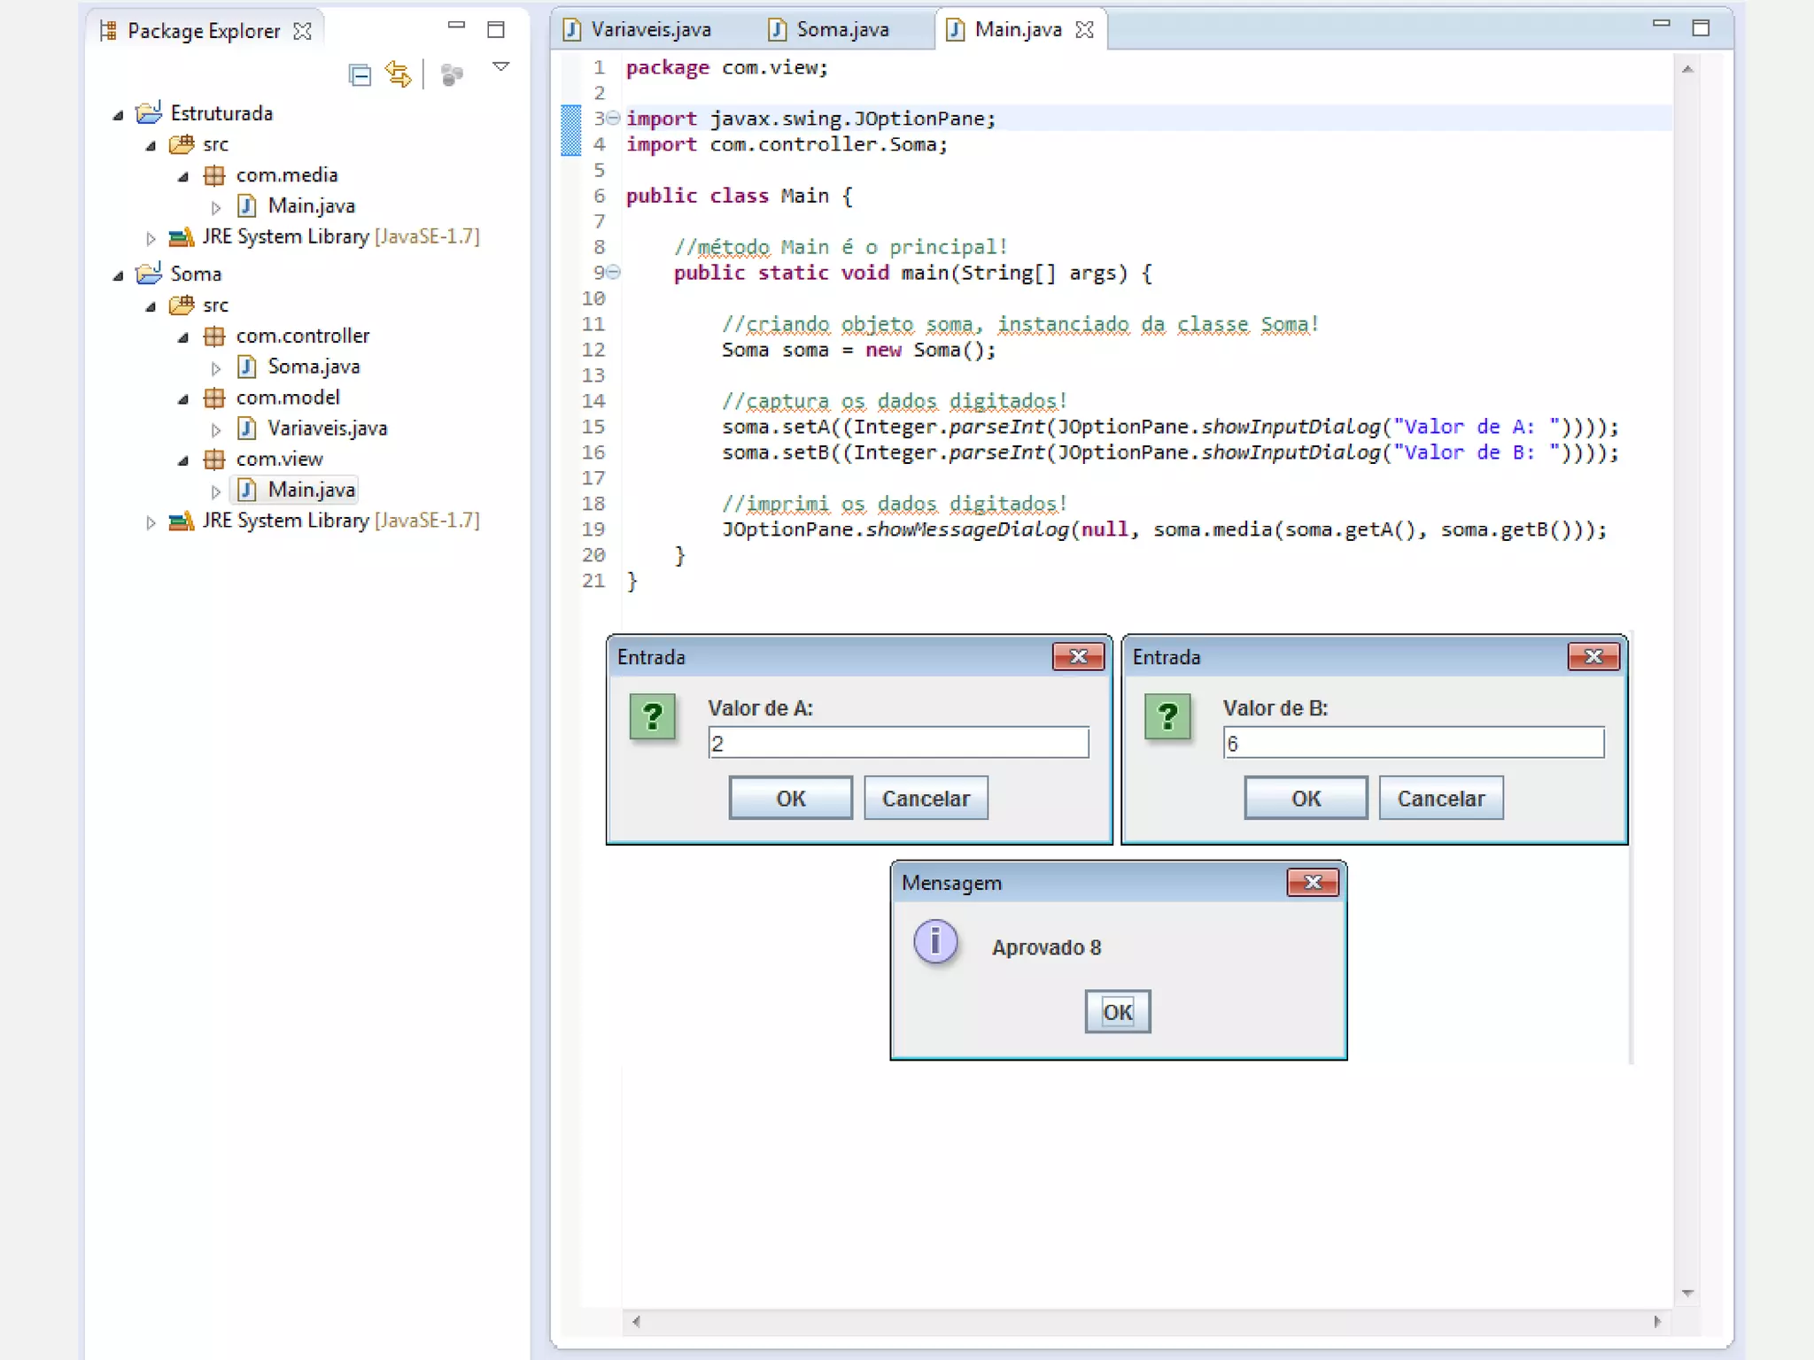Toggle Link with Editor icon
Viewport: 1814px width, 1360px height.
click(x=398, y=74)
